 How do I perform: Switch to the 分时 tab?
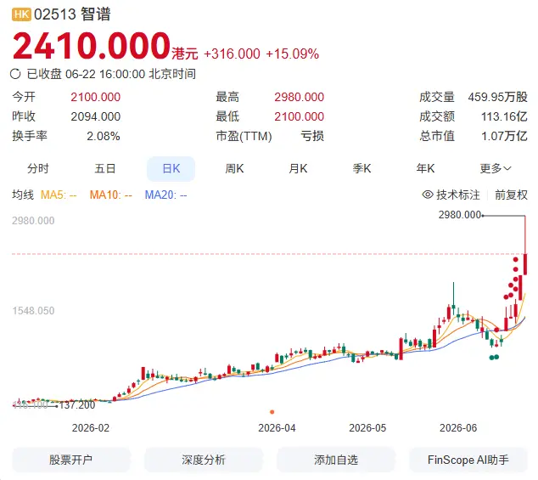click(x=38, y=168)
